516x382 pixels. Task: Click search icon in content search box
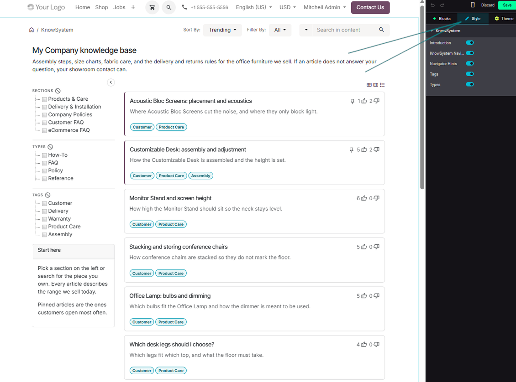point(381,30)
